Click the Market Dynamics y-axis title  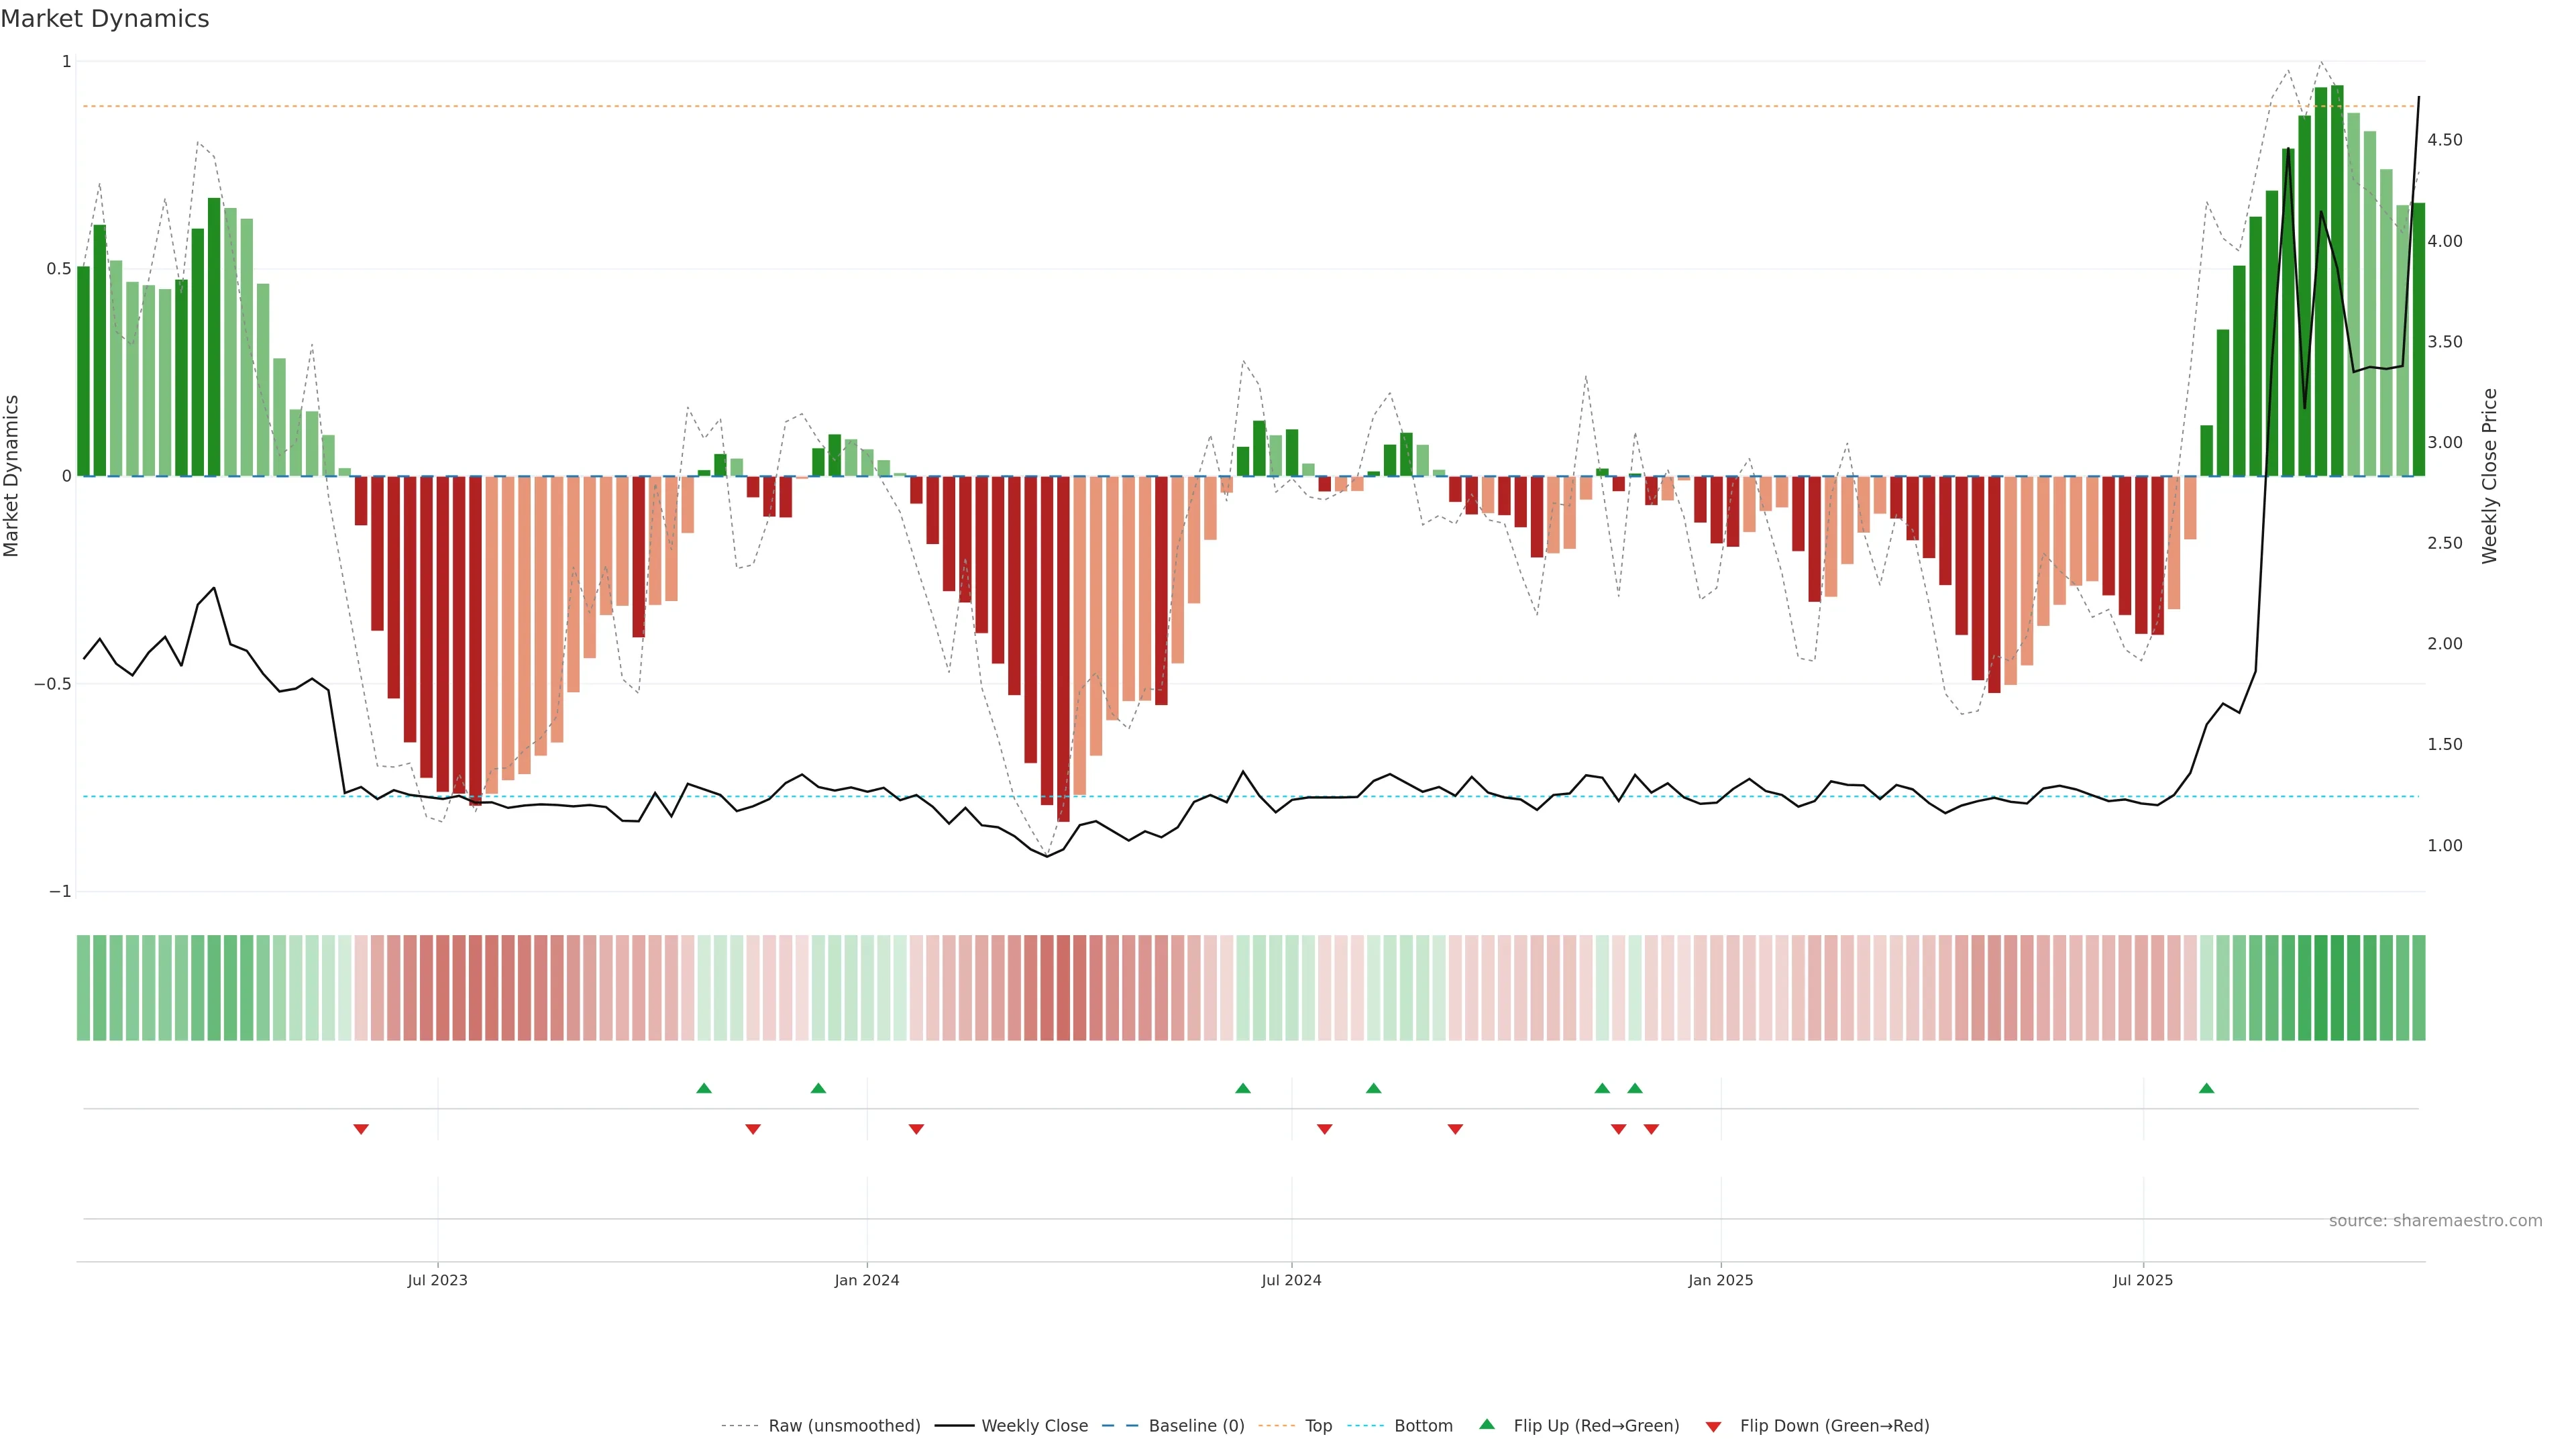(12, 476)
